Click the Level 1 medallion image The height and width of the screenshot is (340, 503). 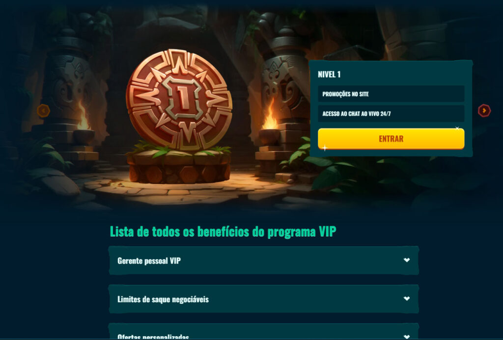pyautogui.click(x=179, y=100)
